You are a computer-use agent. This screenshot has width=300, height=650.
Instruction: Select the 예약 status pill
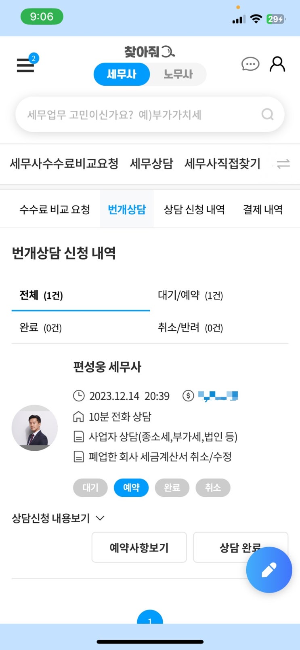(x=131, y=487)
